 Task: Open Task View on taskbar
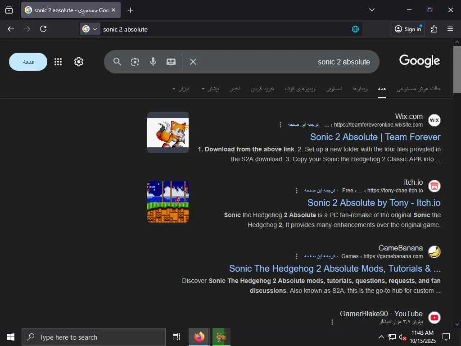[x=176, y=337]
